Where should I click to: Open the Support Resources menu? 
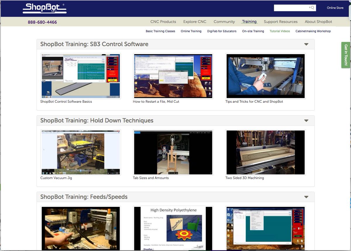(x=281, y=22)
